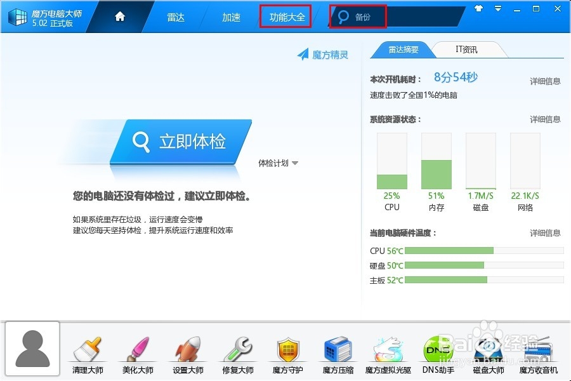Click the 魔方电脑大师 cube logo
The image size is (571, 381).
(18, 17)
